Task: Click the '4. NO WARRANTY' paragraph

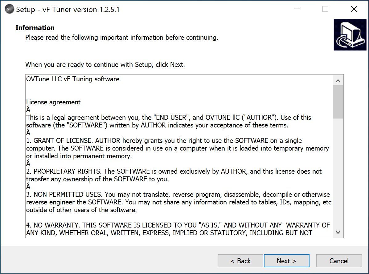Action: (178, 229)
